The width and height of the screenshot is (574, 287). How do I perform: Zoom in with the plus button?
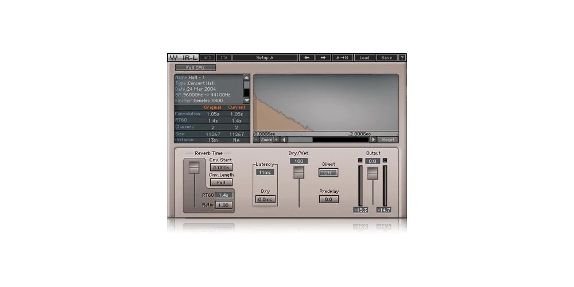pos(277,139)
